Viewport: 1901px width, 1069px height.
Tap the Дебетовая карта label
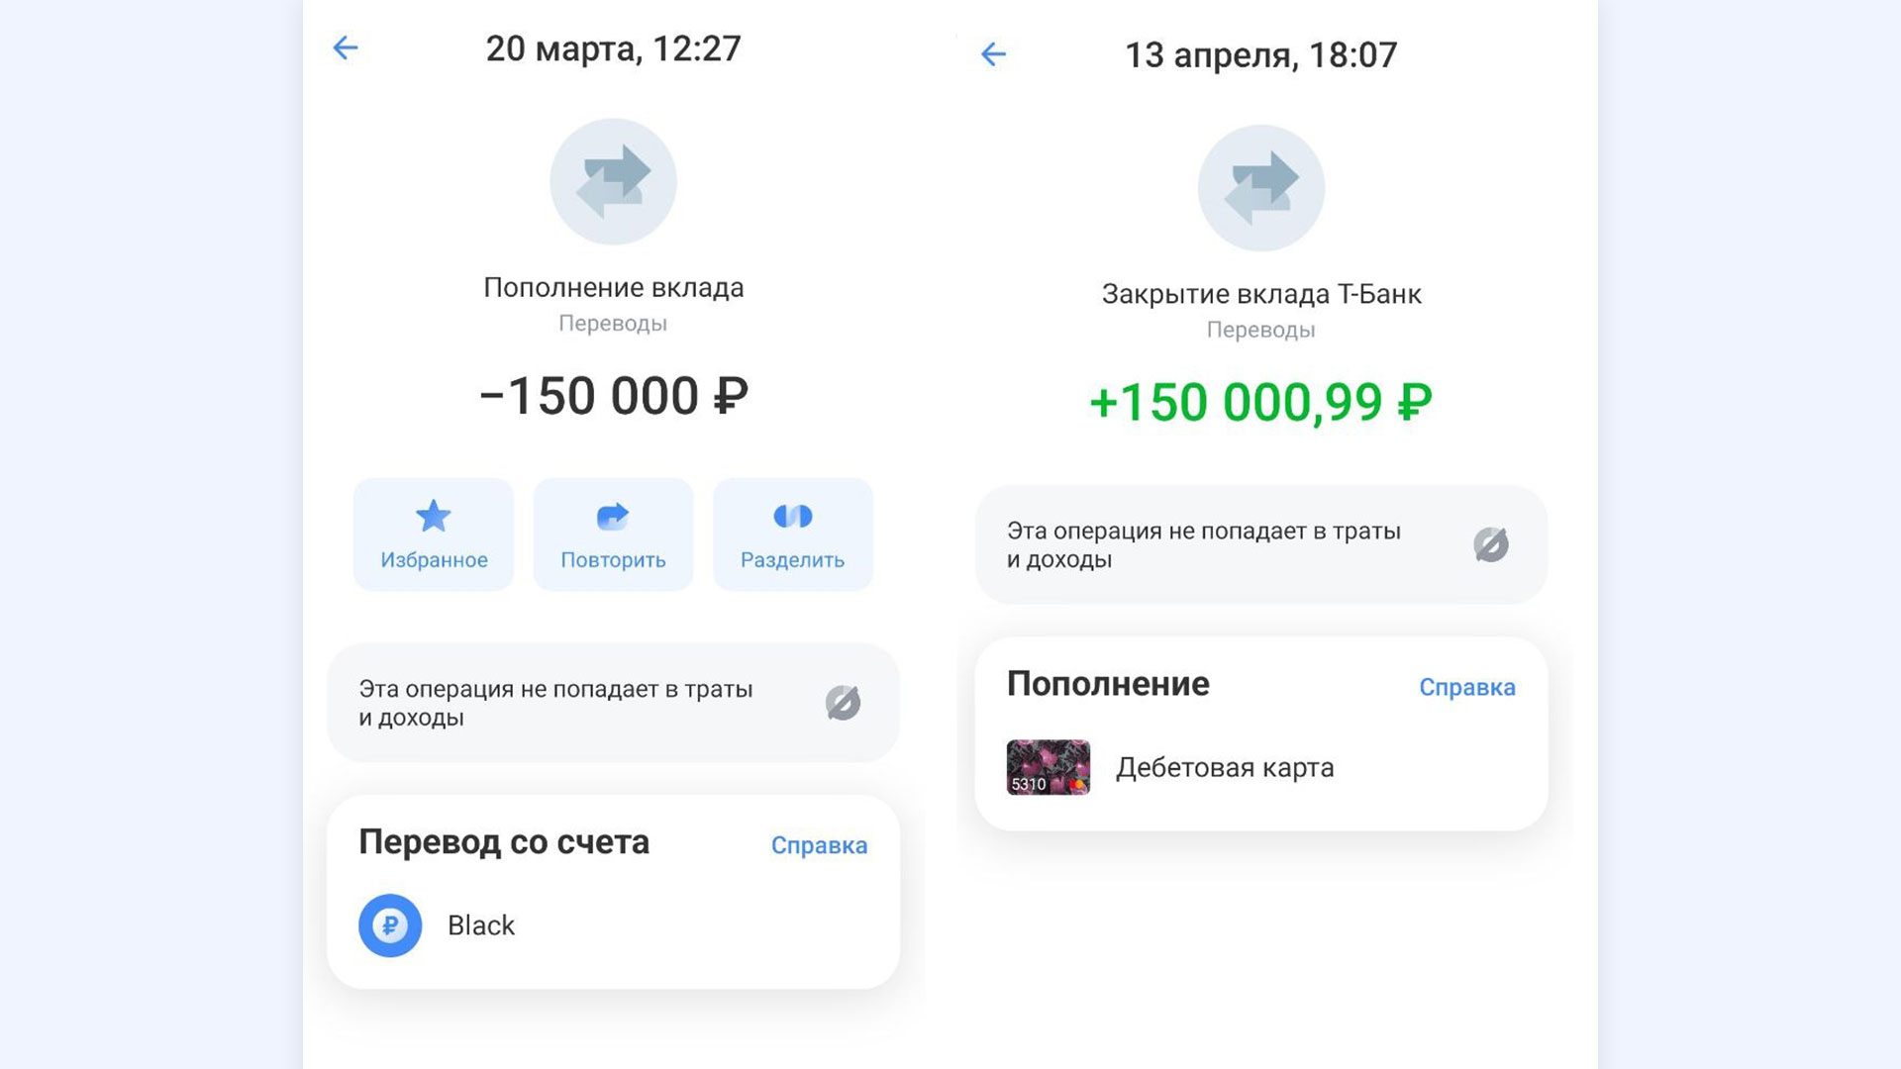[1225, 767]
